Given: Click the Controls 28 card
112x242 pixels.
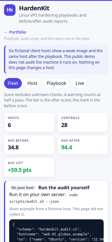Looking at the screenshot, I should tap(83, 122).
